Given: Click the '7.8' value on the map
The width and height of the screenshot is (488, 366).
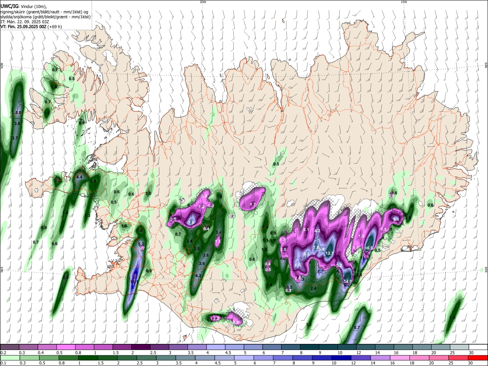Looking at the screenshot, I should [316, 247].
